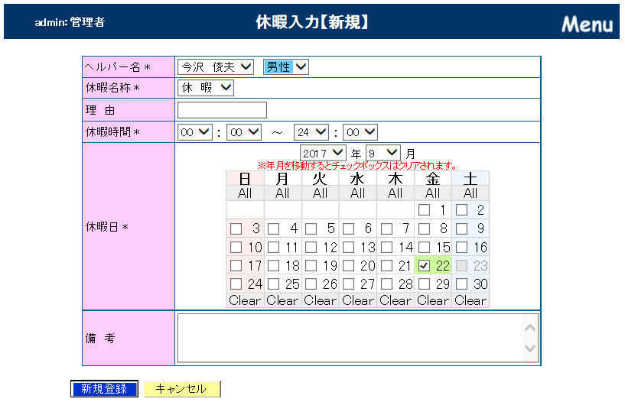The height and width of the screenshot is (402, 625).
Task: Check the checkbox for day 1
Action: click(425, 209)
